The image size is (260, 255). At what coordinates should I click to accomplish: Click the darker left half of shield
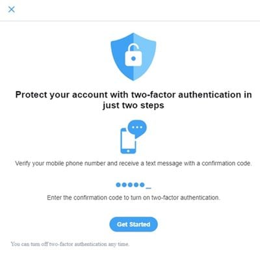tap(122, 55)
